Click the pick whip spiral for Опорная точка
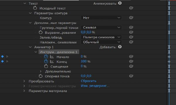The width and height of the screenshot is (176, 105). (x=131, y=76)
